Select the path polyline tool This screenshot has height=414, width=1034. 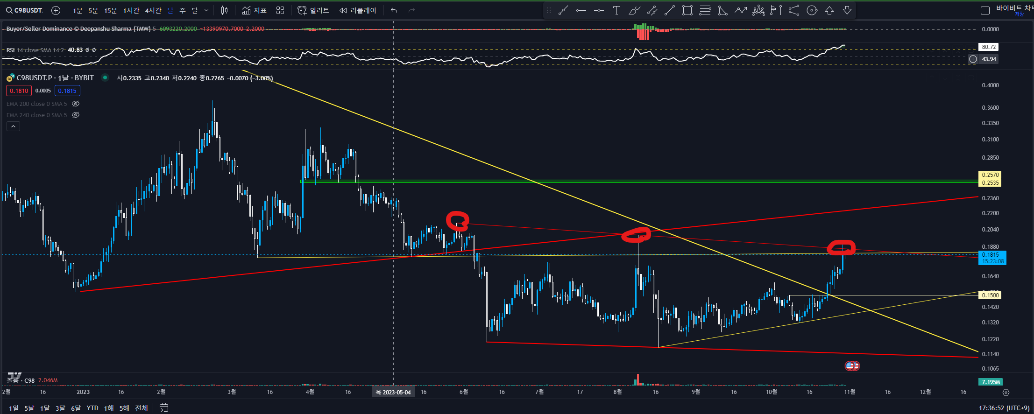click(x=741, y=10)
